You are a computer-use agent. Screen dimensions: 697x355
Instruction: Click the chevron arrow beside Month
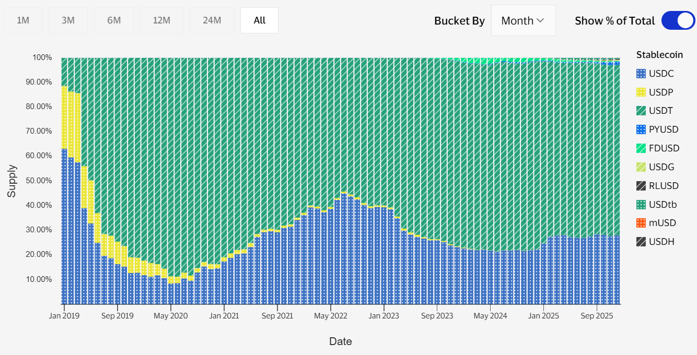point(540,21)
